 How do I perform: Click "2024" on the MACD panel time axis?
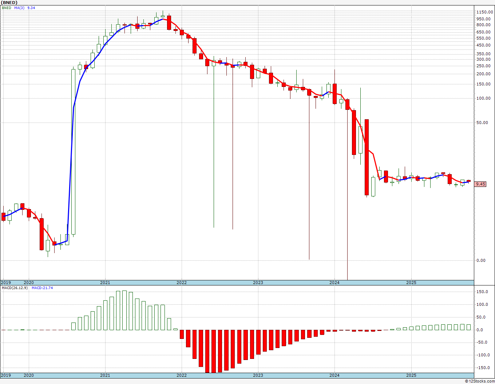(334, 375)
